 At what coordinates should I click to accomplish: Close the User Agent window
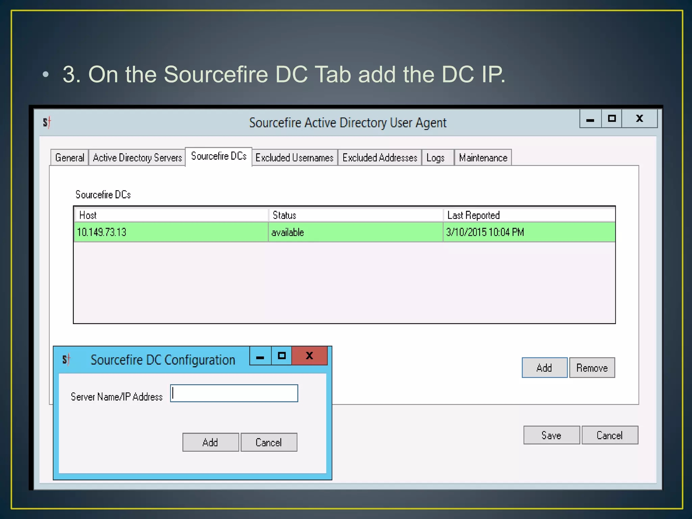point(640,119)
